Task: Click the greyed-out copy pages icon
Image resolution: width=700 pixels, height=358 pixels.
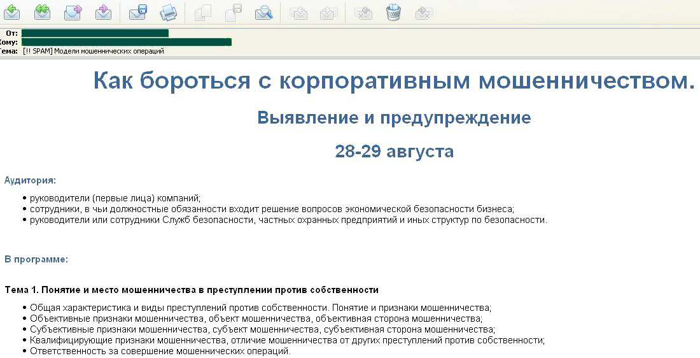Action: pyautogui.click(x=203, y=12)
